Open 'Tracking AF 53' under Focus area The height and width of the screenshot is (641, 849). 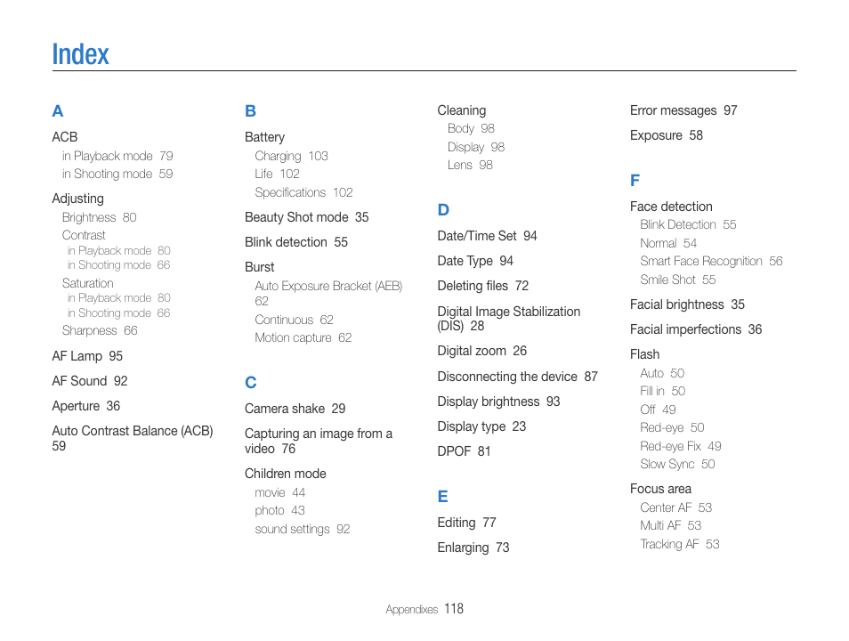tap(680, 544)
